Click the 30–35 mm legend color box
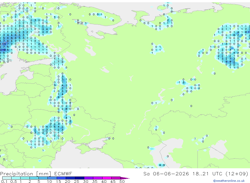 (x=89, y=178)
